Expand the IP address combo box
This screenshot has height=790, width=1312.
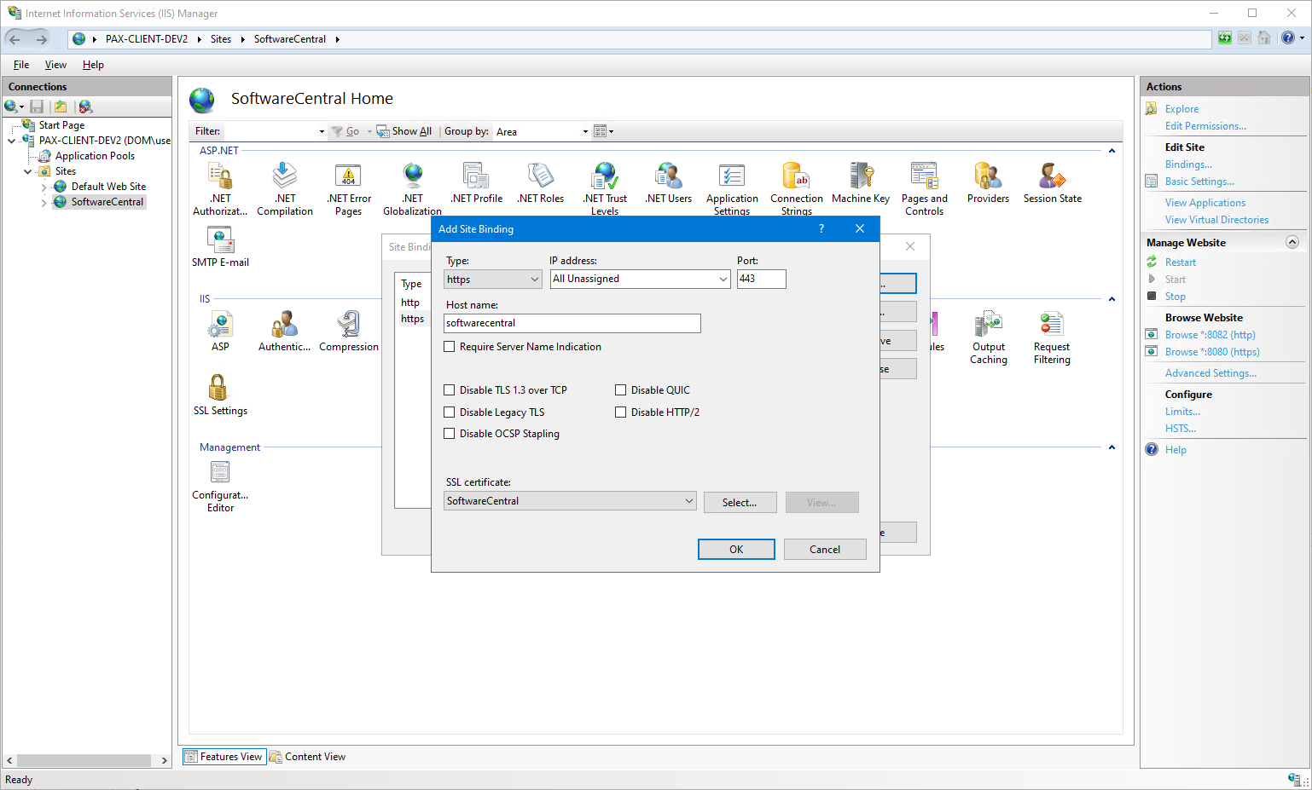(x=723, y=280)
